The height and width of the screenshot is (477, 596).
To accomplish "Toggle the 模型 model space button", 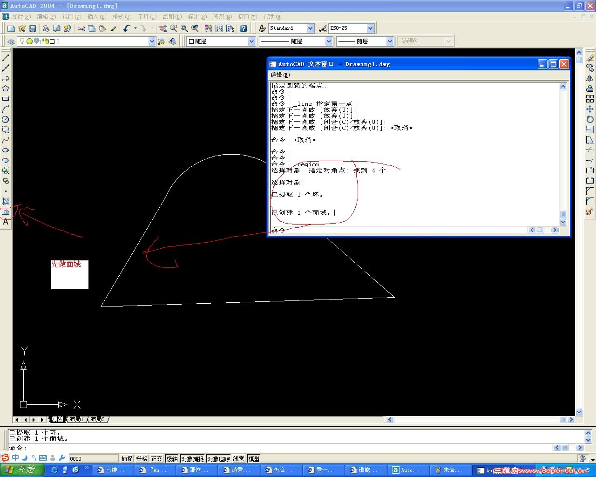I will click(254, 459).
